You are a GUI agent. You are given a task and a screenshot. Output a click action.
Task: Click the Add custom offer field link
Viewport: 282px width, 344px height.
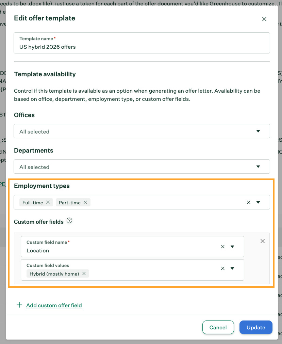click(x=54, y=305)
